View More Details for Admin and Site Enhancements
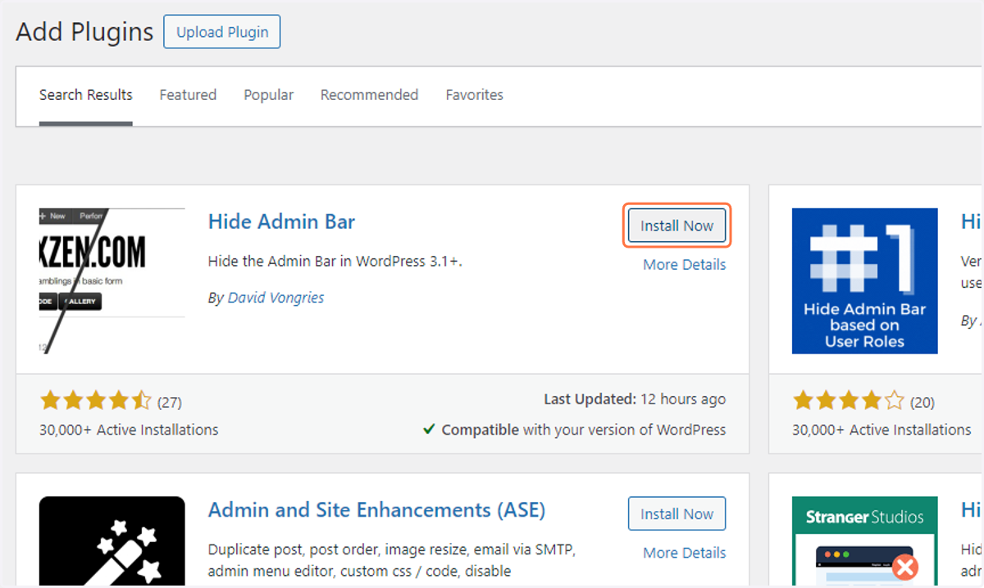The height and width of the screenshot is (588, 984). click(684, 553)
